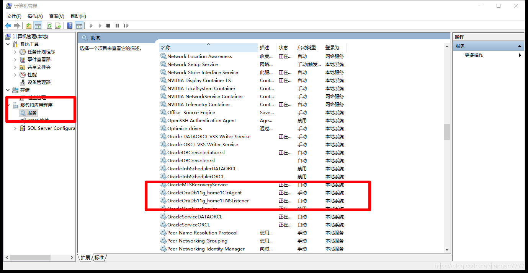Image resolution: width=528 pixels, height=273 pixels.
Task: Click the 计算机管理(本地) root node icon
Action: 8,36
